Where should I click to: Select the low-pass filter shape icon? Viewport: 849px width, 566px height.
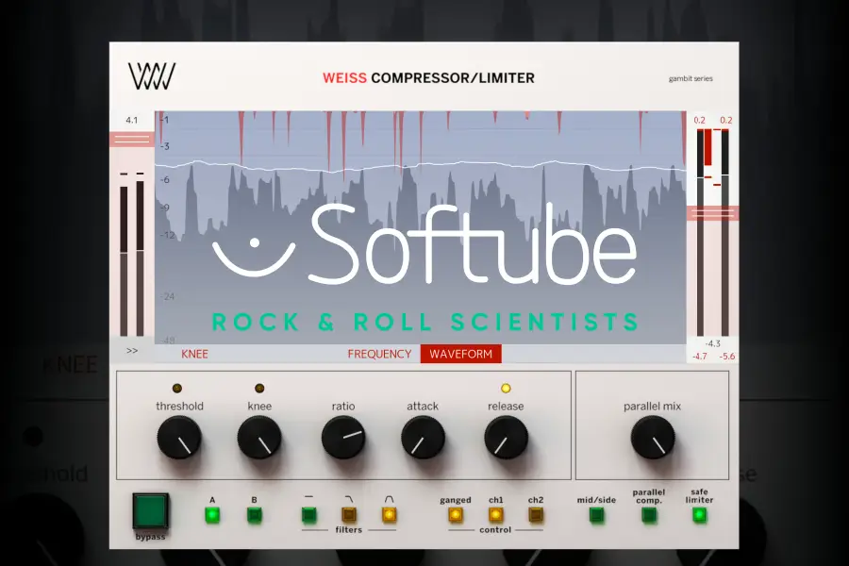[348, 514]
